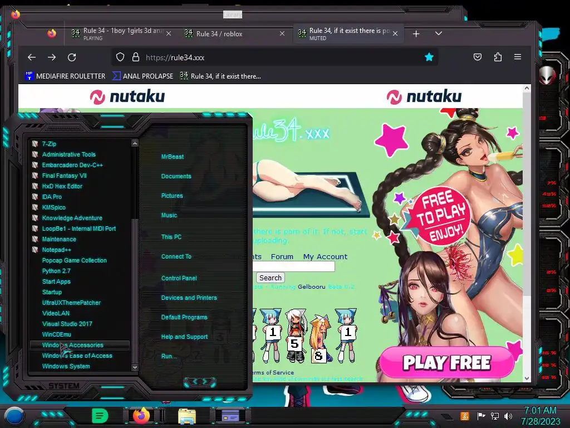Open Documents from the Start menu
Screen dimensions: 570x428
176,176
